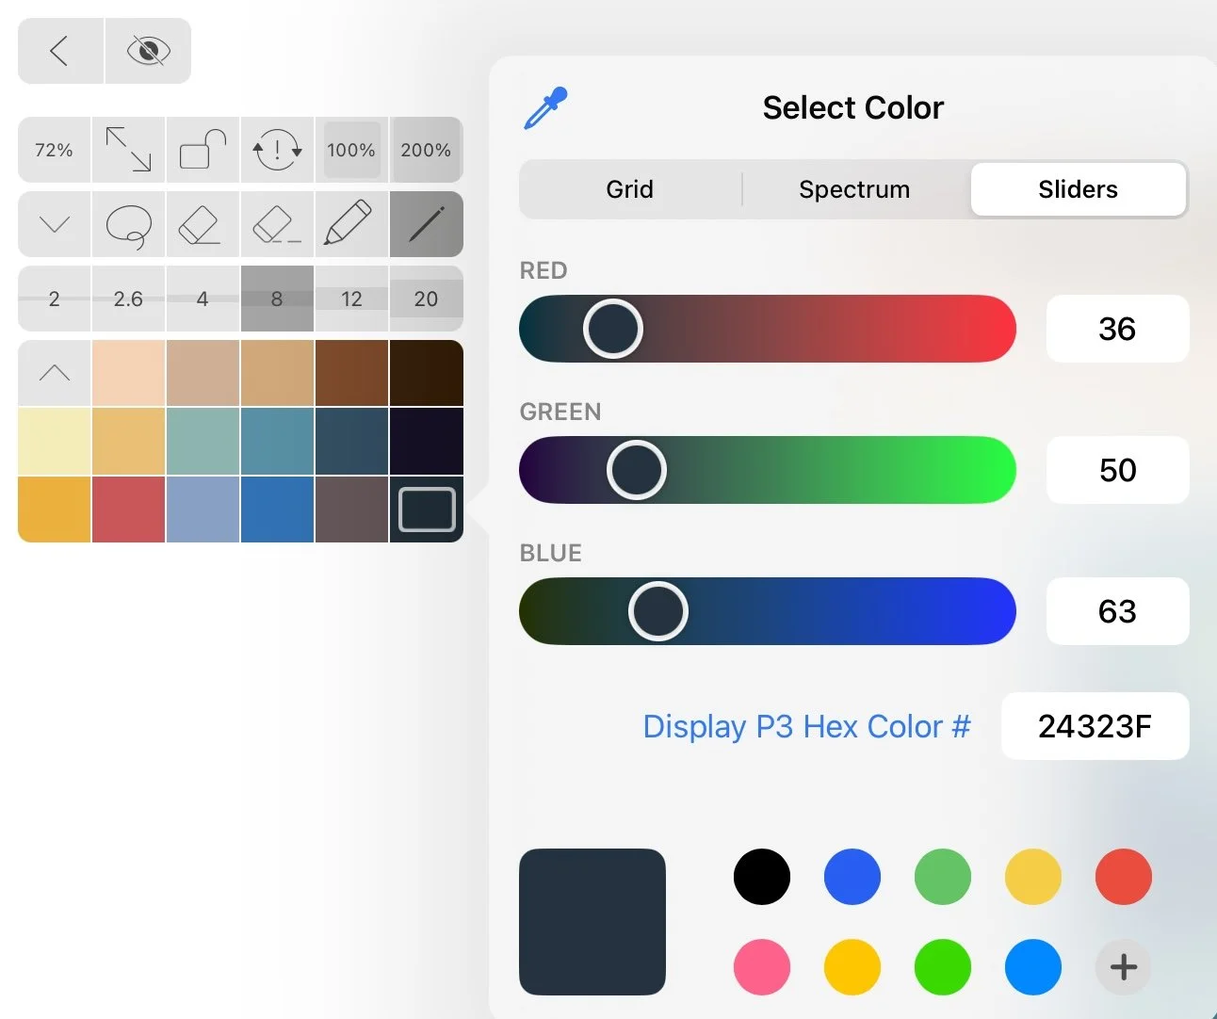Click the 24323F hex value field
This screenshot has width=1217, height=1019.
pos(1095,726)
